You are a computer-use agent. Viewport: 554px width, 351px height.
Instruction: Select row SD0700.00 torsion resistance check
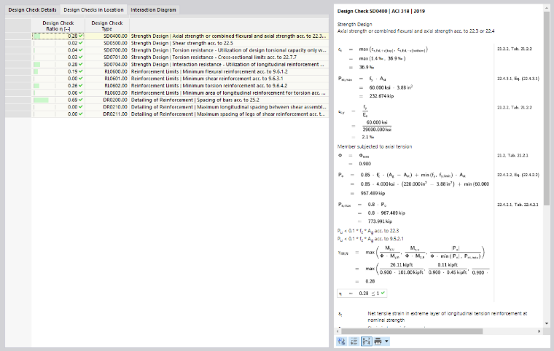click(180, 50)
